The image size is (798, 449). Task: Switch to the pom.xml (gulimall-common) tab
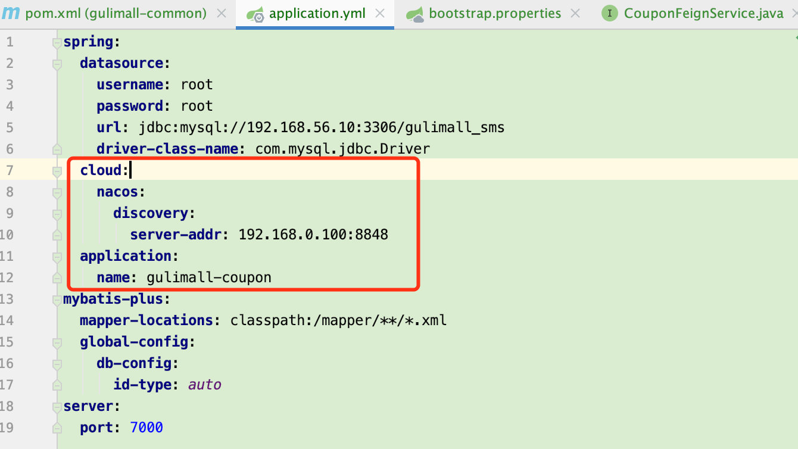coord(116,14)
